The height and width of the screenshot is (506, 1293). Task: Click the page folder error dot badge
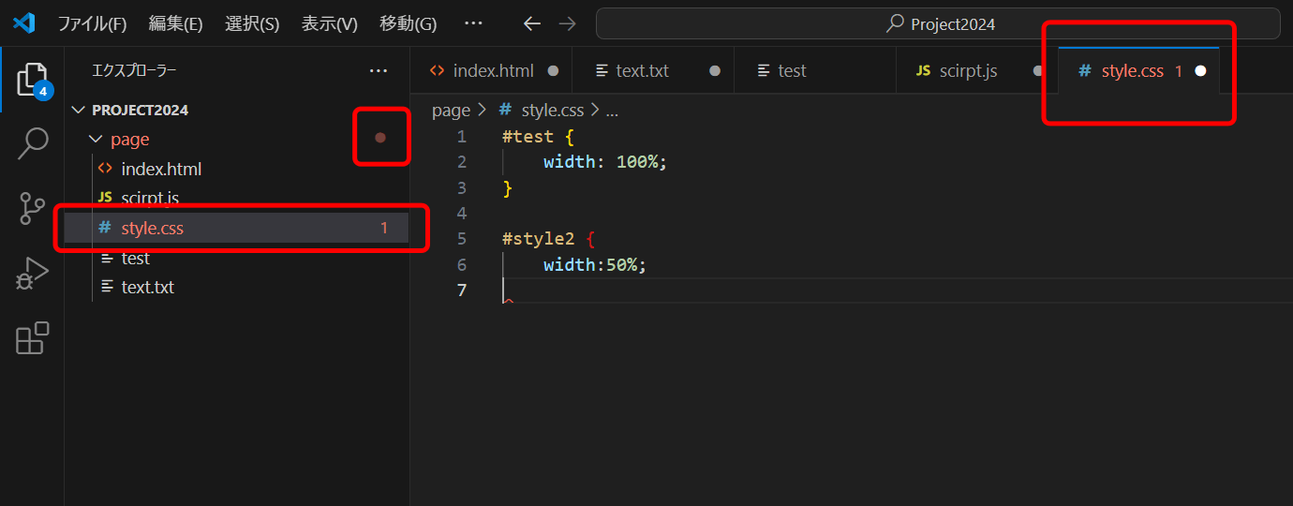click(x=380, y=138)
